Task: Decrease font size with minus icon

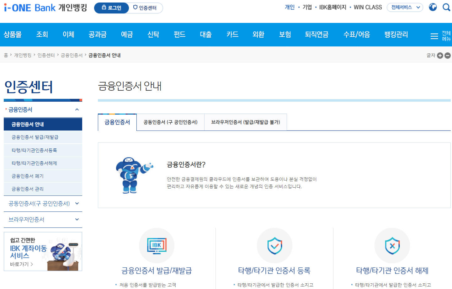Action: pos(448,56)
